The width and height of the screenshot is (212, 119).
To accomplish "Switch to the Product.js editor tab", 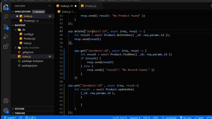I will 90,6.
